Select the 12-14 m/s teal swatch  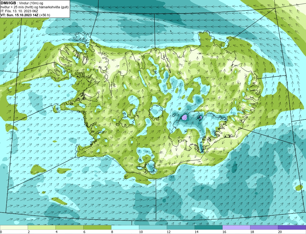coord(181,228)
